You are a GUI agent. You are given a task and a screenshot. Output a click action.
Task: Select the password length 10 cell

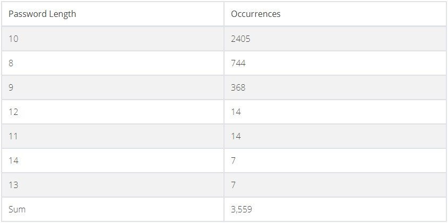113,39
